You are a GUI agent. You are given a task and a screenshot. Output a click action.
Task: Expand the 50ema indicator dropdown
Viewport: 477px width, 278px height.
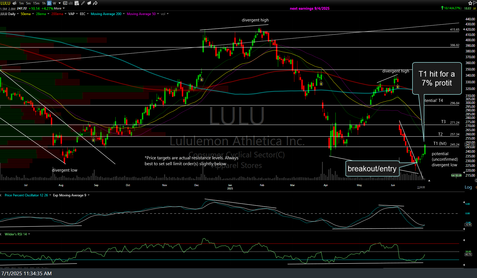[33, 14]
